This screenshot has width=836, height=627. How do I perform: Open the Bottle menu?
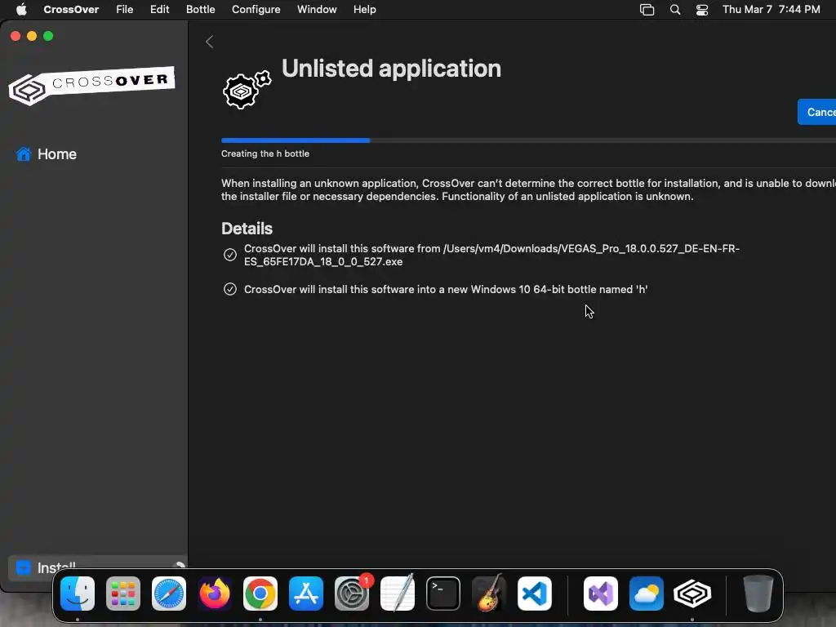coord(201,9)
